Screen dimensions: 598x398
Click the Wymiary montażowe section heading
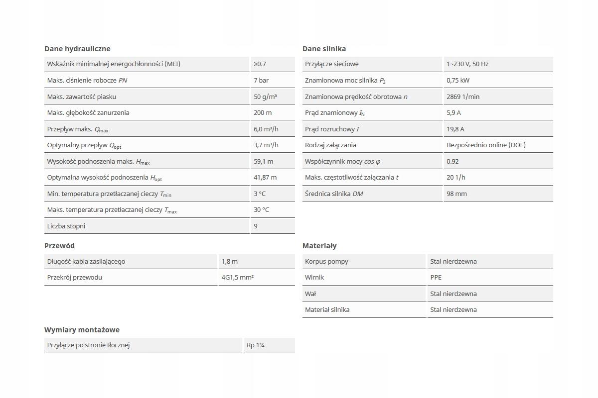[82, 330]
